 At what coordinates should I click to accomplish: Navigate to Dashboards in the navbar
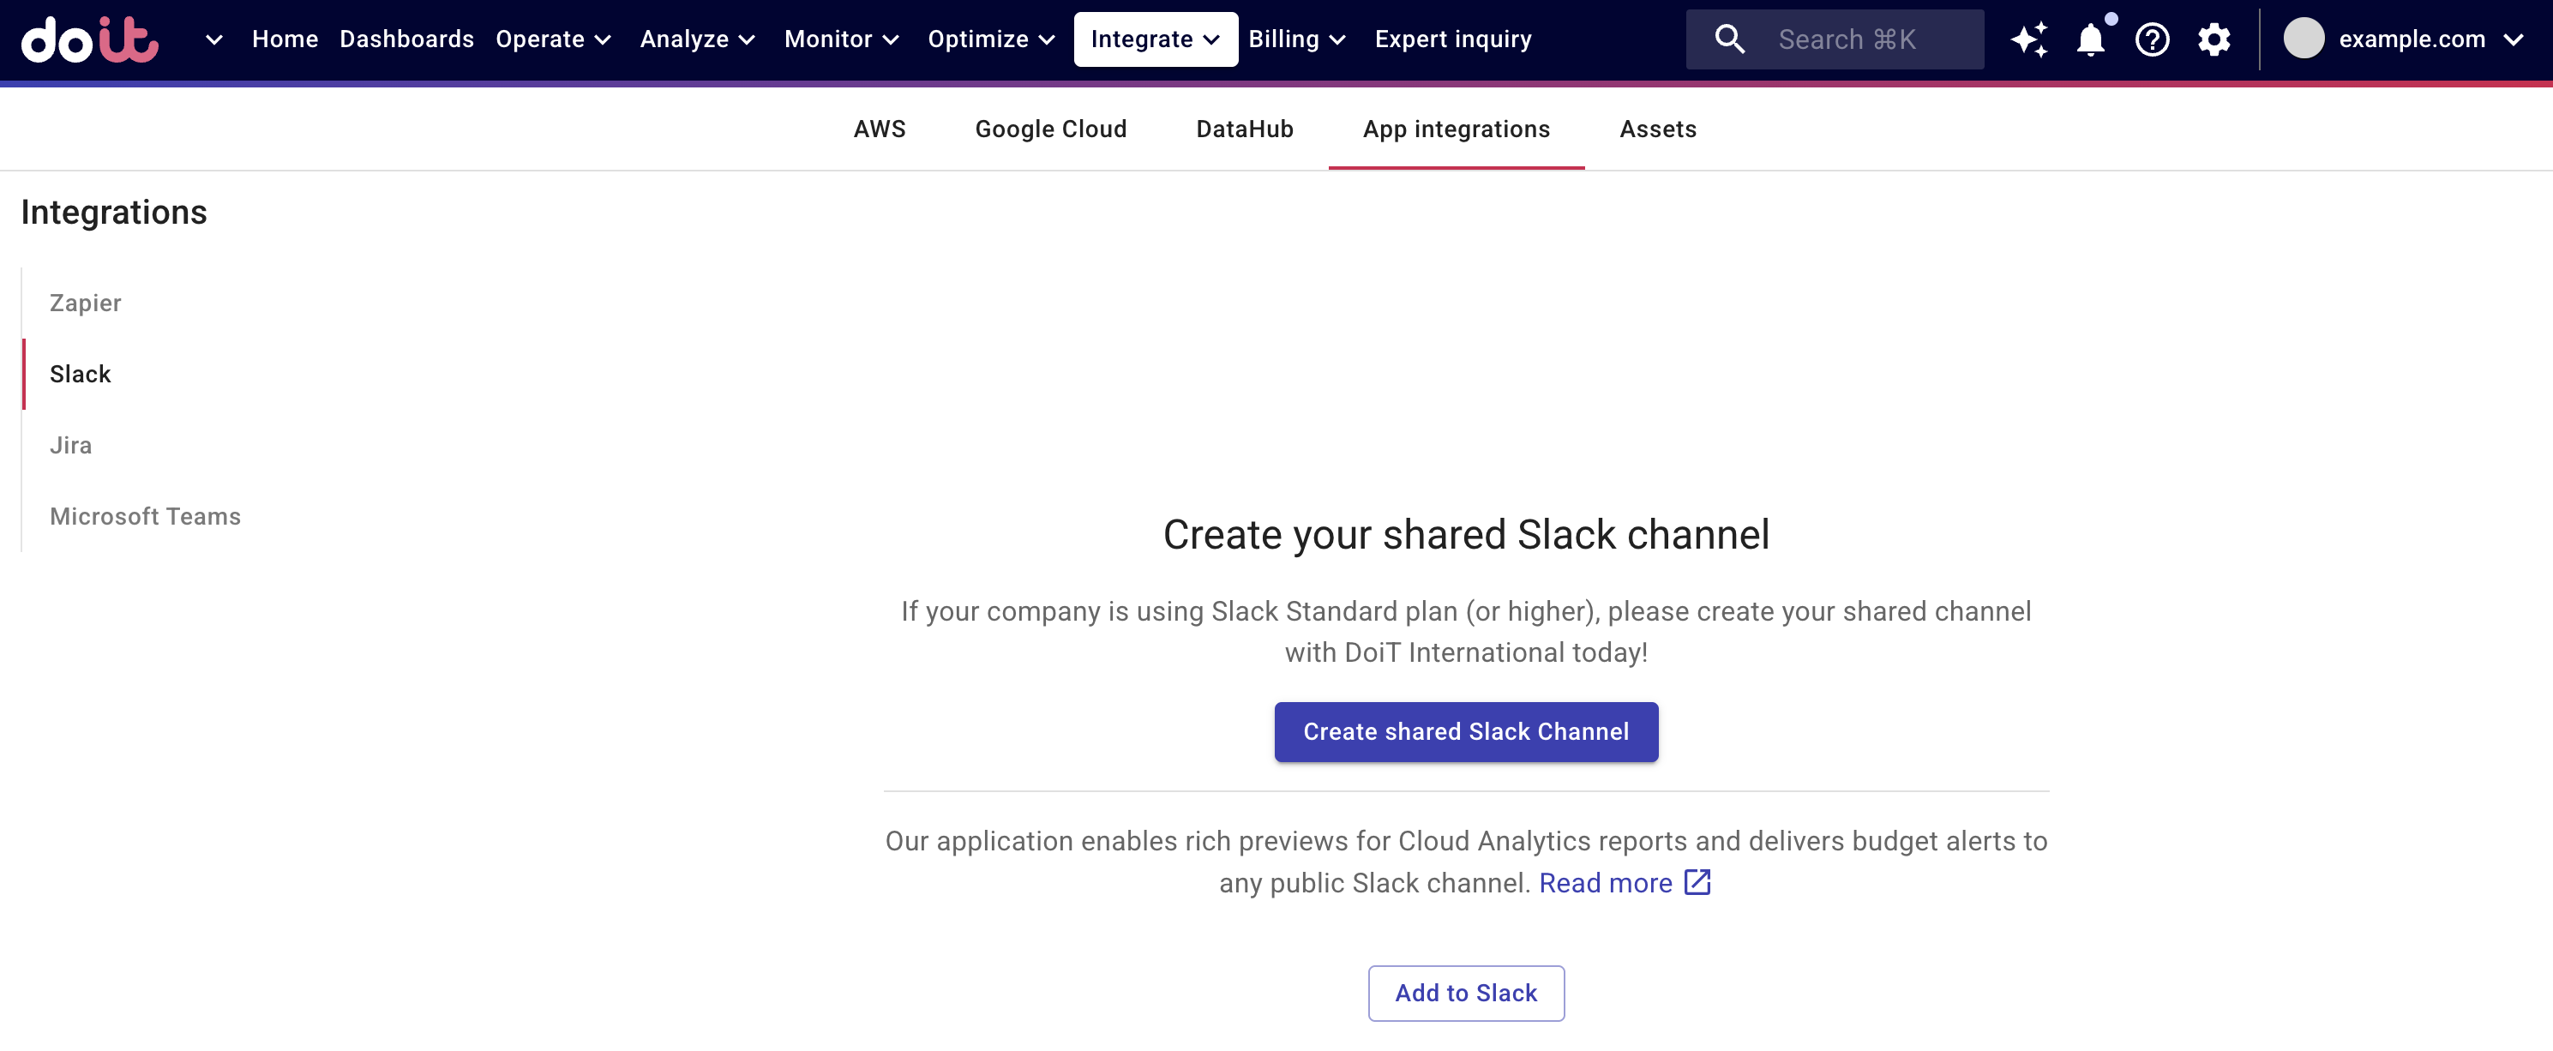(406, 39)
